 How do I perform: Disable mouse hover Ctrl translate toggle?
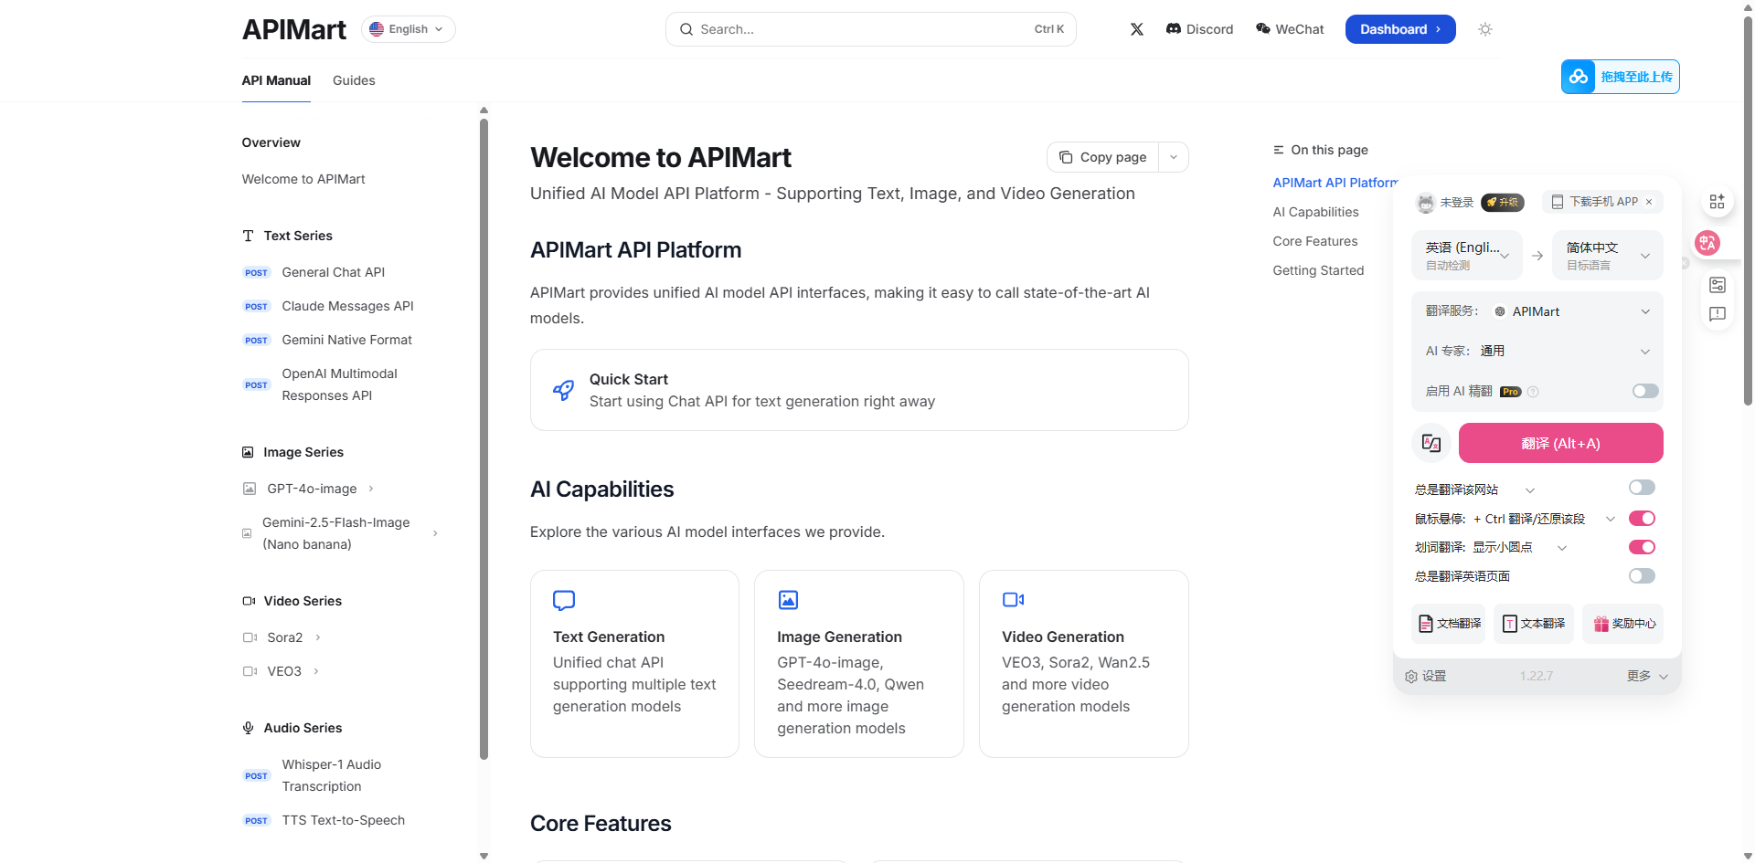(x=1642, y=519)
